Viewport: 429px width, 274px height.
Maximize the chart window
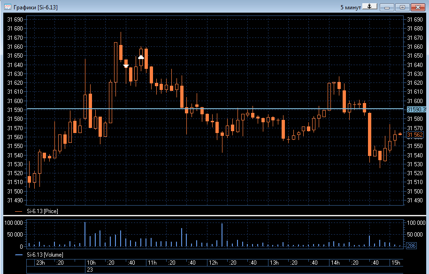402,7
